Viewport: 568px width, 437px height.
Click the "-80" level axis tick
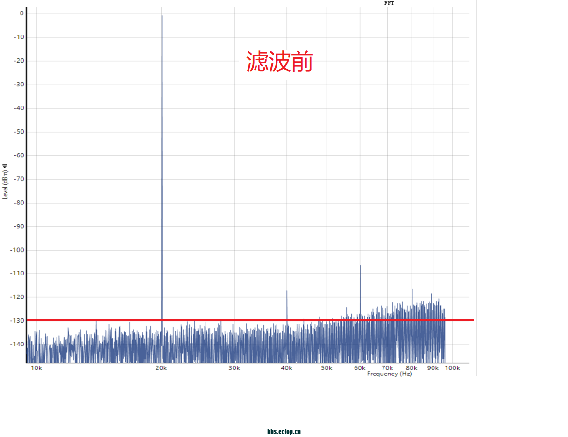click(19, 203)
